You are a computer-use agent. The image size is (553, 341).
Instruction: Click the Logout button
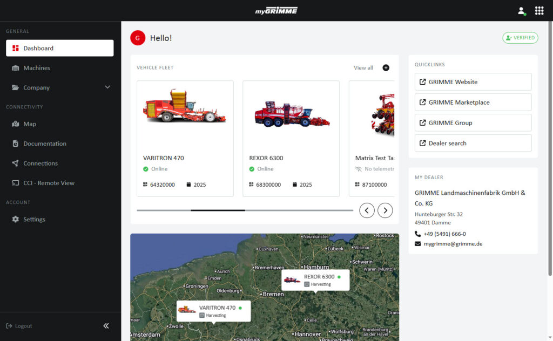tap(19, 326)
